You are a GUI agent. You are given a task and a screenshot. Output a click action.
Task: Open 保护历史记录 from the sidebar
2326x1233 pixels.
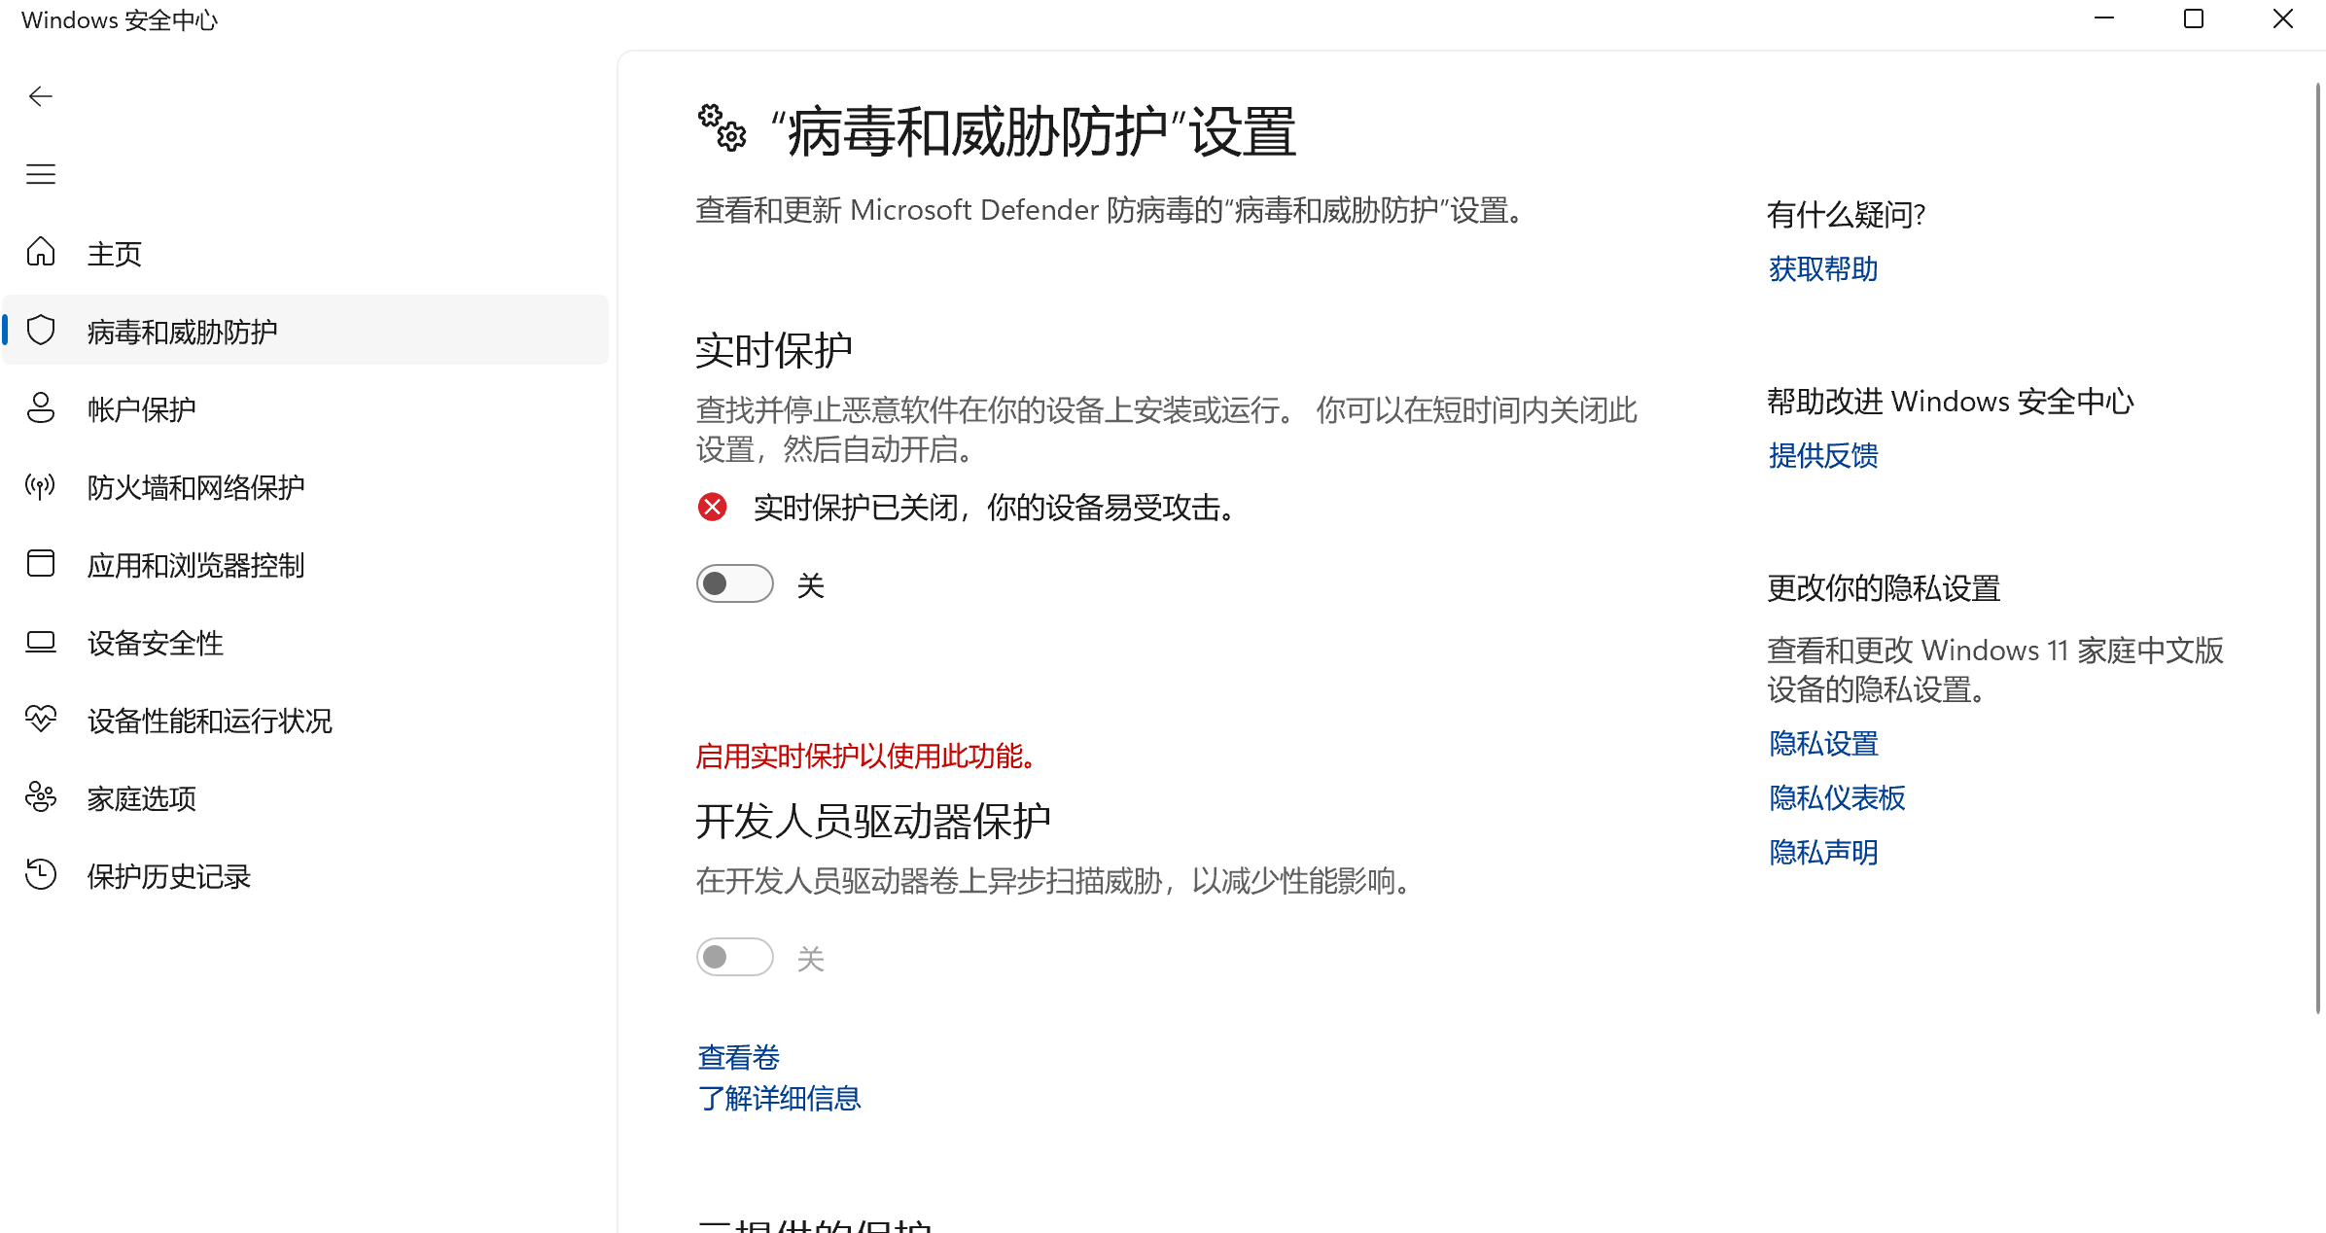[168, 876]
